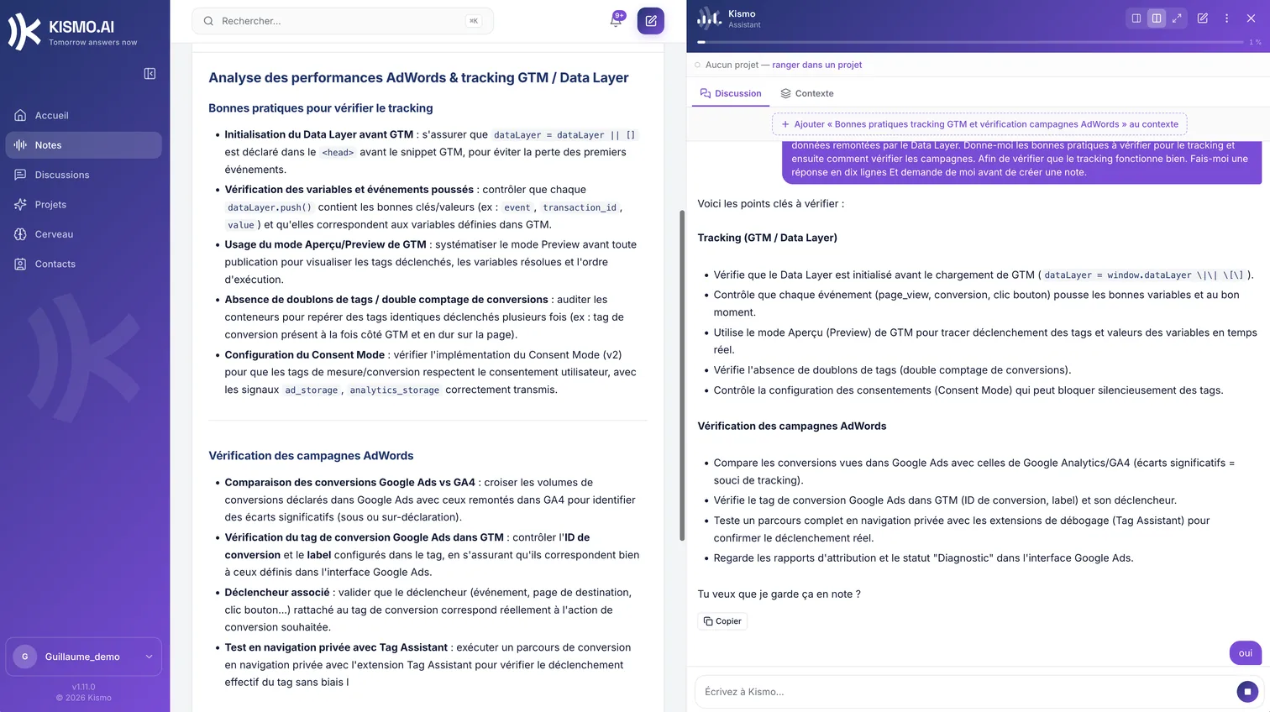
Task: Collapse the left sidebar panel icon
Action: [x=150, y=74]
